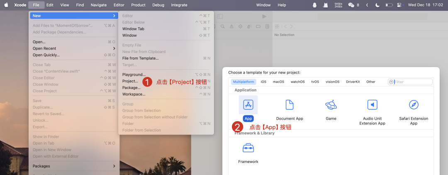Switch to the Multiplatform tab
The height and width of the screenshot is (175, 448).
[x=243, y=82]
